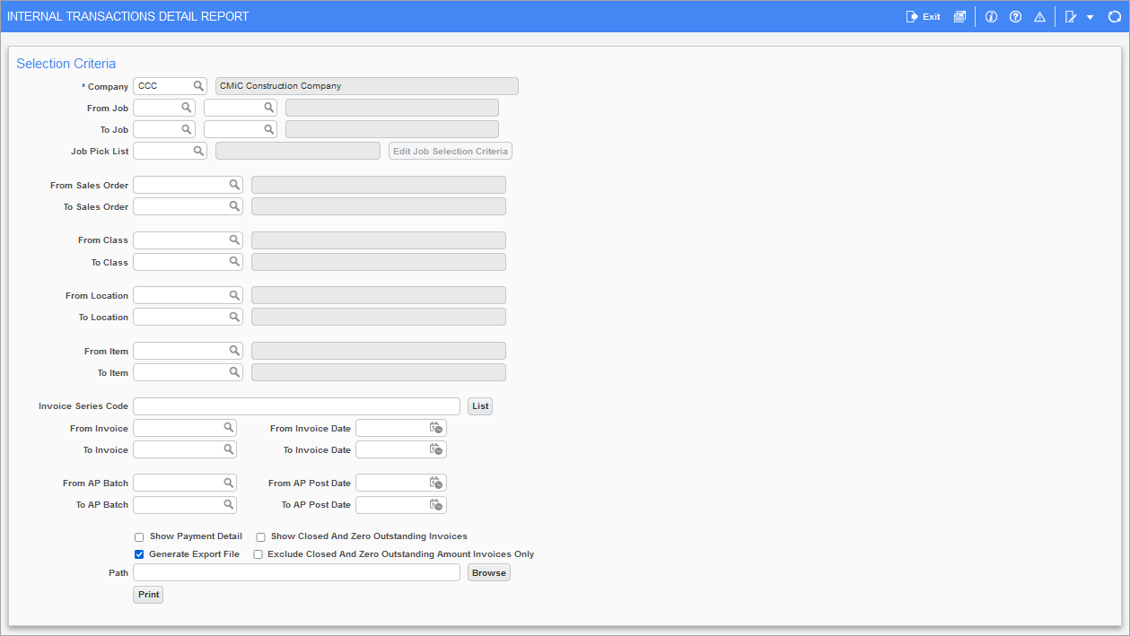Open the From Sales Order lookup
1130x636 pixels.
click(x=234, y=184)
